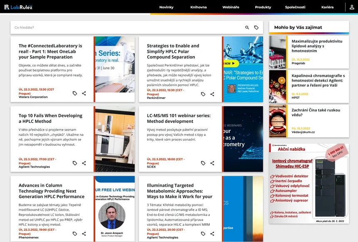Image resolution: width=358 pixels, height=242 pixels.
Task: Click tag icon on Illuminating Targeted Metabolomic card
Action: click(203, 234)
